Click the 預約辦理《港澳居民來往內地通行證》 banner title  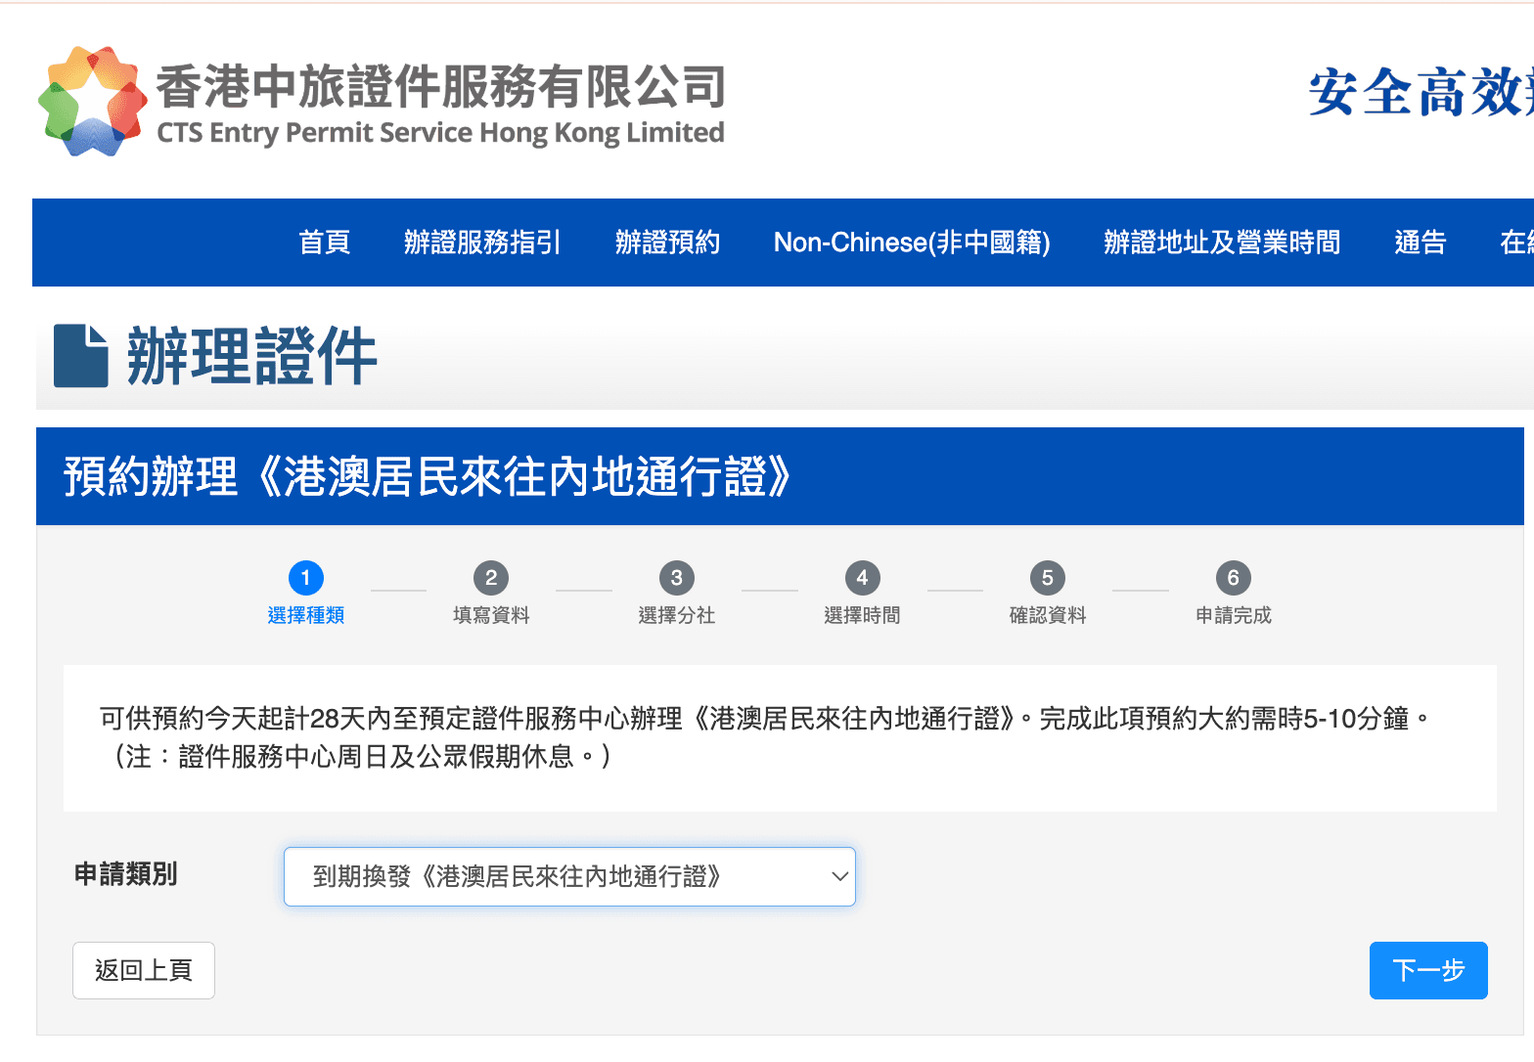428,476
